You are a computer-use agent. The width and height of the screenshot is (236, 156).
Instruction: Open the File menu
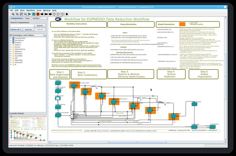[x=11, y=10]
